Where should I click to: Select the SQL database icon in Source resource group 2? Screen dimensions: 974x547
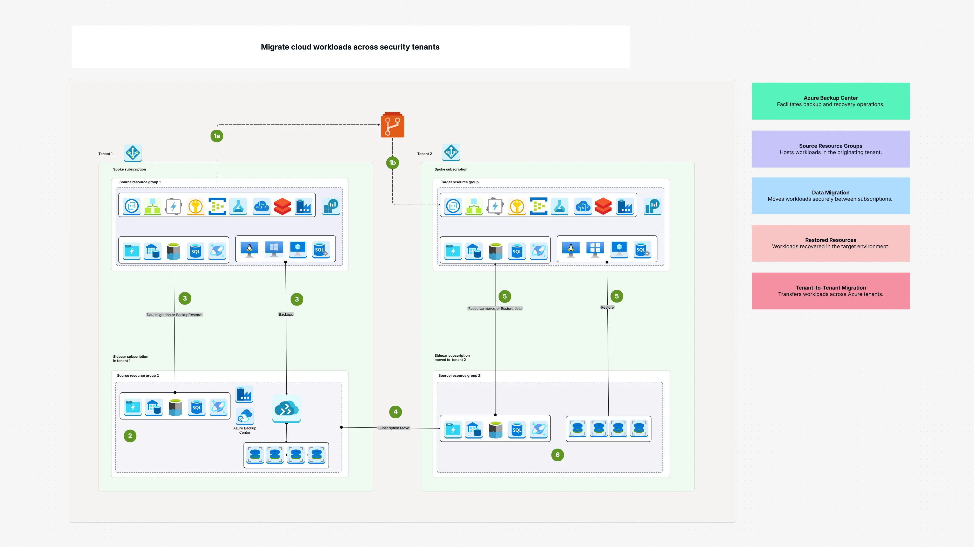tap(196, 407)
